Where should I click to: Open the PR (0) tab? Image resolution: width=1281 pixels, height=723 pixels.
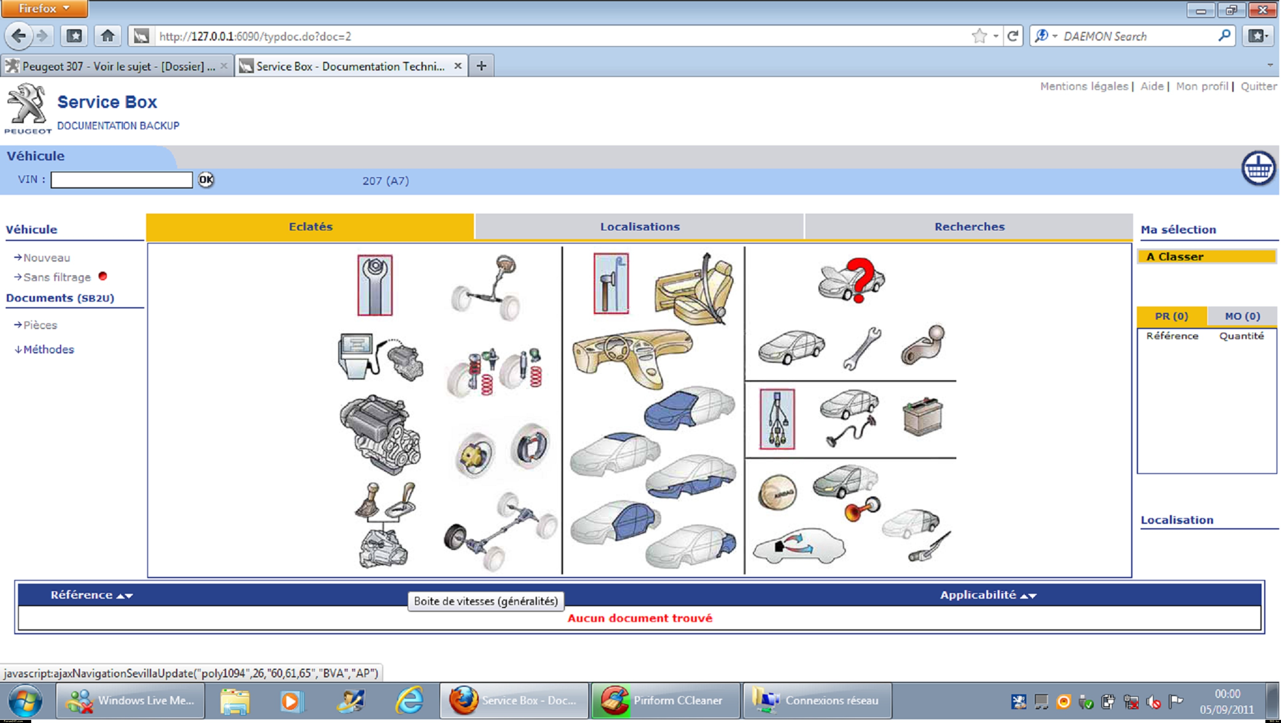1172,316
